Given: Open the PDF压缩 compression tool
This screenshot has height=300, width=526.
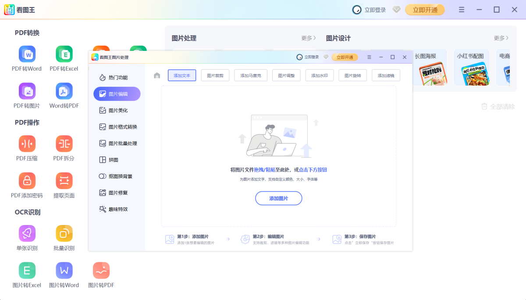Looking at the screenshot, I should coord(27,144).
